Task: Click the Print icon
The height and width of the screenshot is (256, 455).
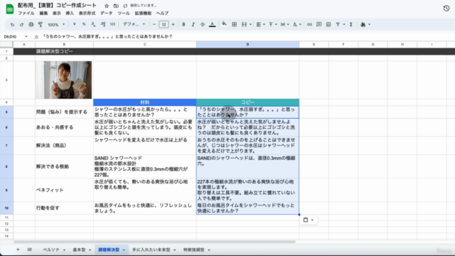Action: click(x=31, y=25)
